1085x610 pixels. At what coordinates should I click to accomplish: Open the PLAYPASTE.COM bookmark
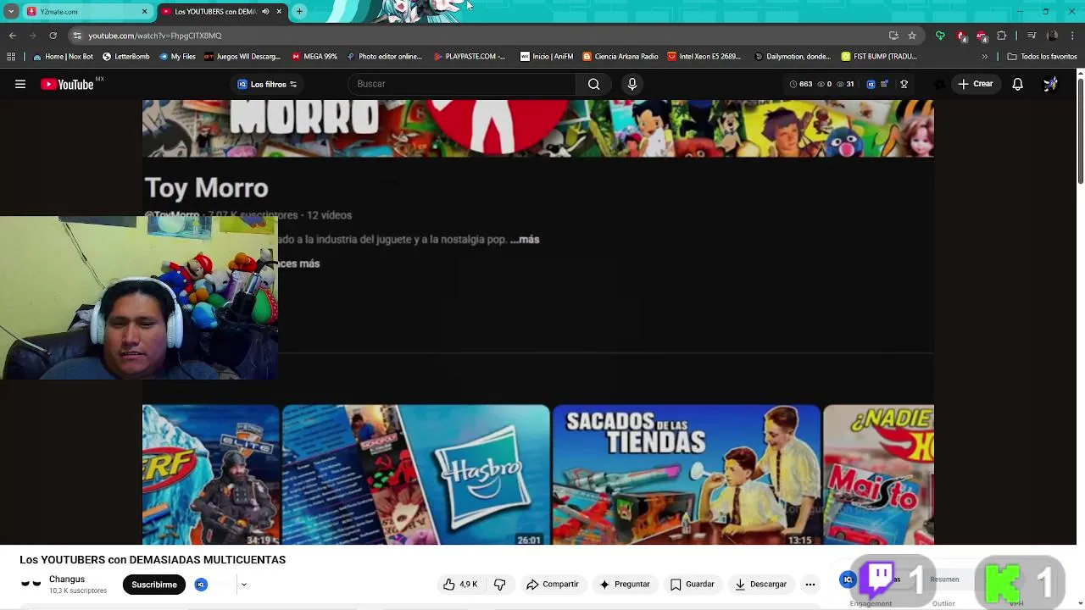point(469,57)
